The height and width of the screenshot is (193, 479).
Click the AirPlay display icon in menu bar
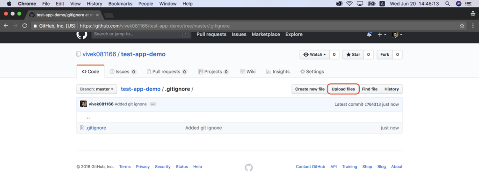360,4
